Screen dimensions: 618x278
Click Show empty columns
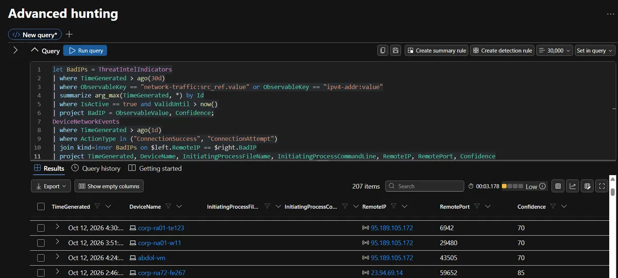point(109,186)
